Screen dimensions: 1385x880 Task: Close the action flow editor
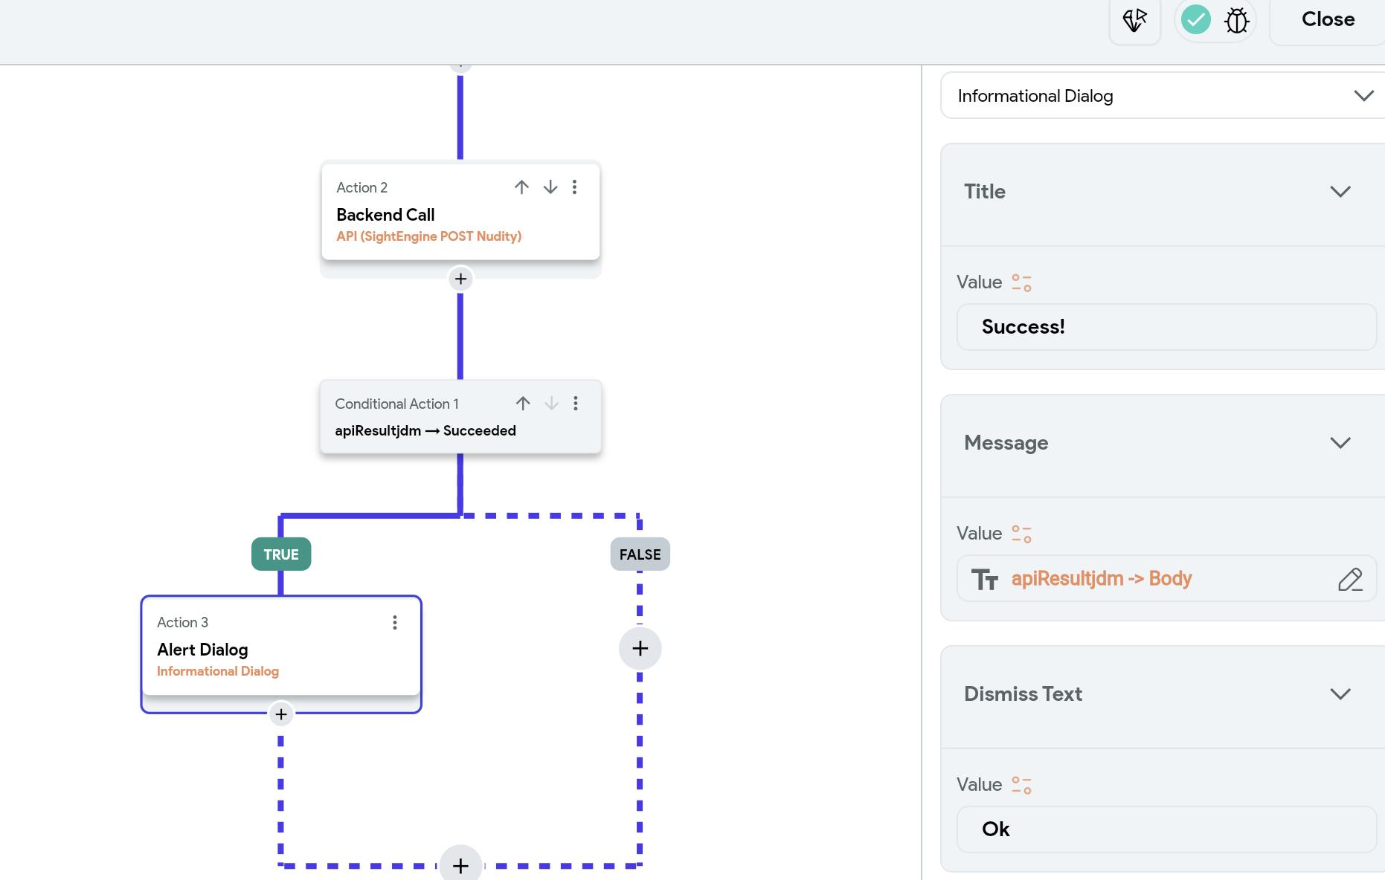coord(1328,20)
